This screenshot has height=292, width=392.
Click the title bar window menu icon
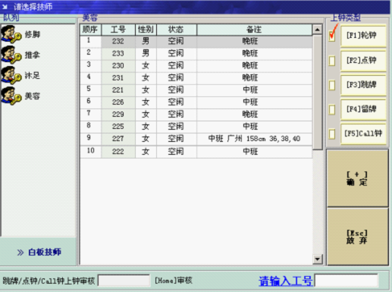click(5, 7)
